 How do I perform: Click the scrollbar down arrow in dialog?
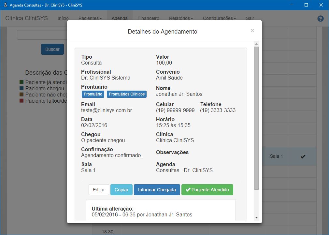(256, 217)
